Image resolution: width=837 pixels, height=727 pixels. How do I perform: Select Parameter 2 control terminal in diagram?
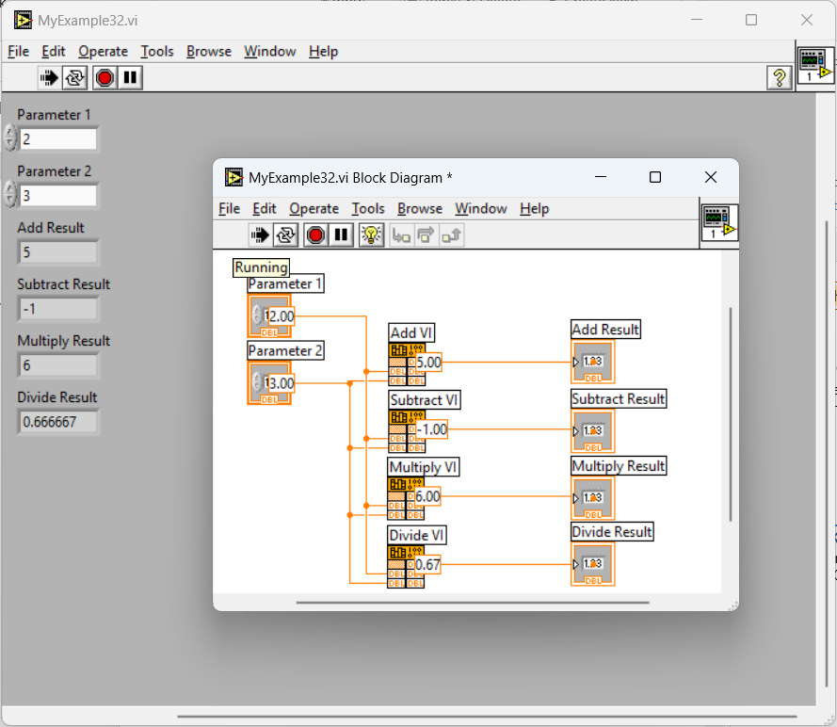tap(269, 383)
